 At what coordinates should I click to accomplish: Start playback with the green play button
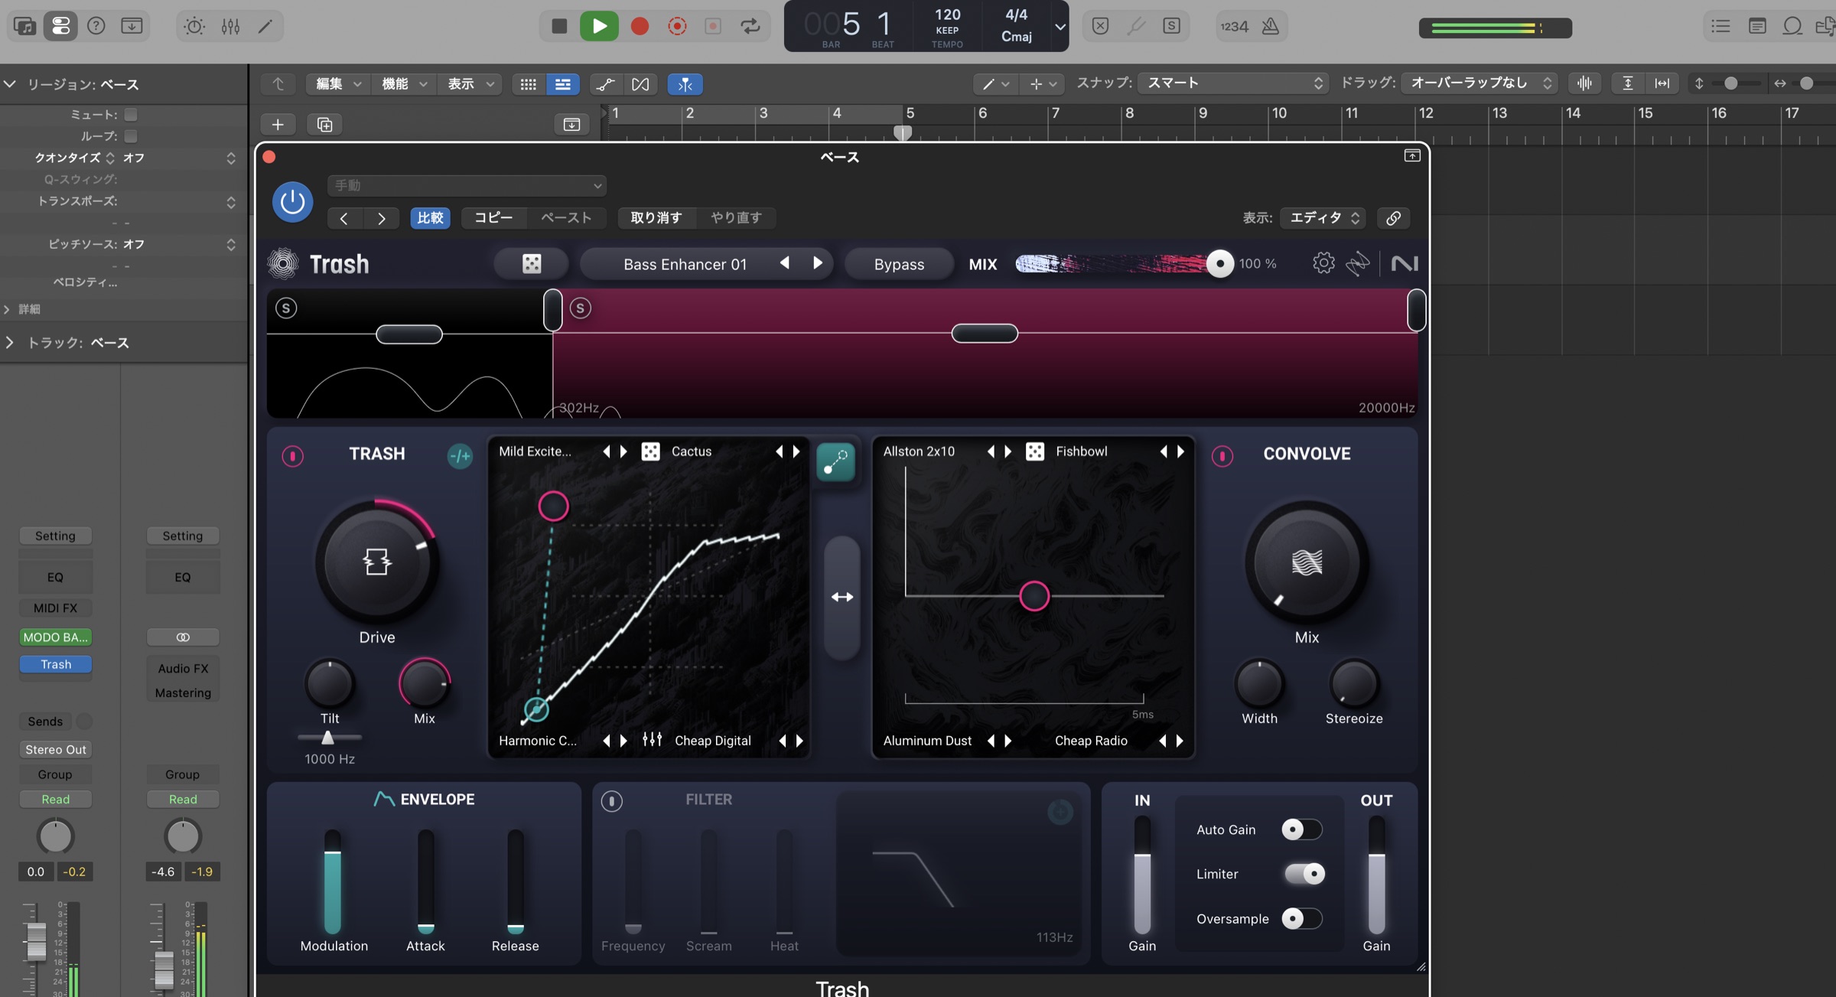tap(599, 26)
